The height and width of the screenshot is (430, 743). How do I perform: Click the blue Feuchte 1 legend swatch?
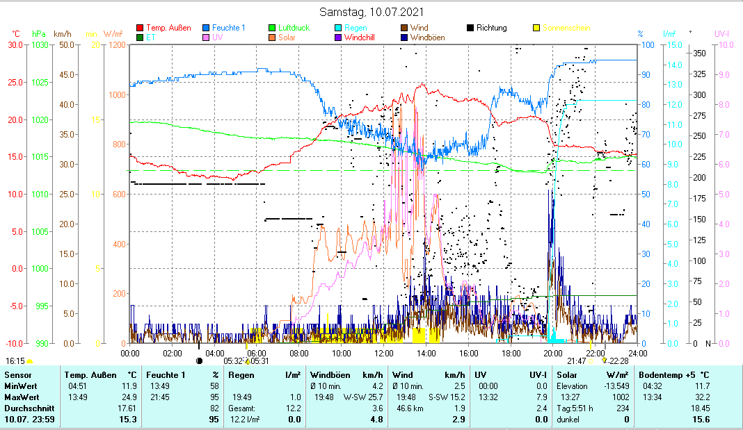(x=207, y=28)
